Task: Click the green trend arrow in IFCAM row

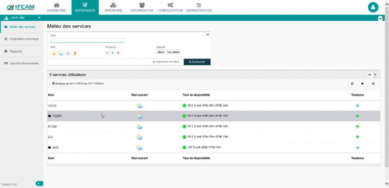Action: (357, 126)
